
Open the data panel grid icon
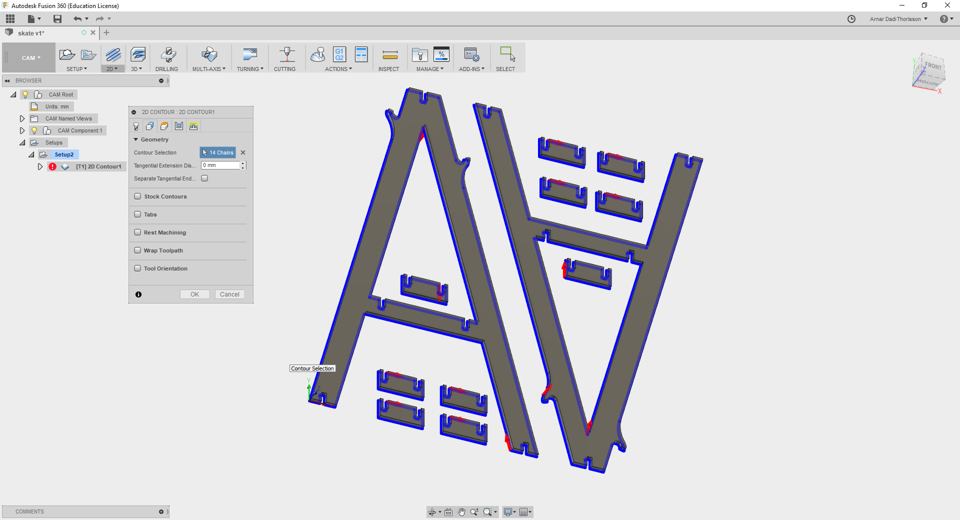pos(10,19)
